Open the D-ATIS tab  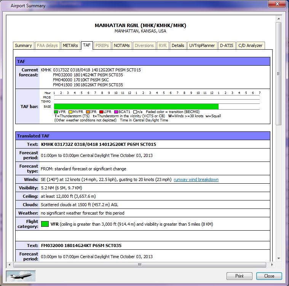point(227,45)
